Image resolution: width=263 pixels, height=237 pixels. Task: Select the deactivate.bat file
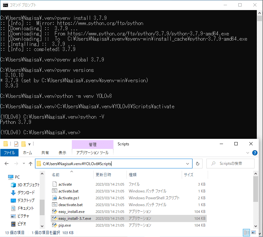point(71,205)
